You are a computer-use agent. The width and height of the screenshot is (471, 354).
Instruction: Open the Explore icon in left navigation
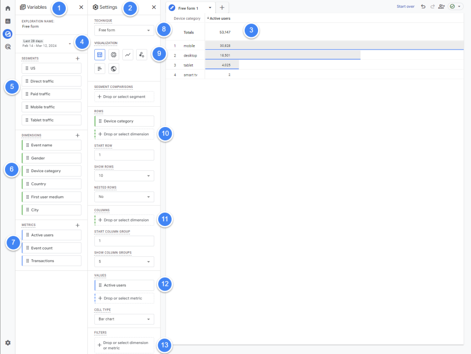(x=8, y=34)
